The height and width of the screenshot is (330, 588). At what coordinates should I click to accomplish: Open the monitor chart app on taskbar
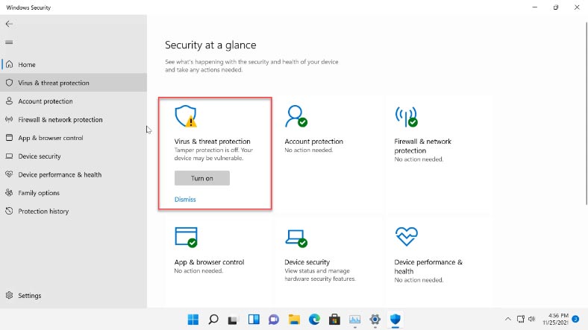(x=354, y=320)
